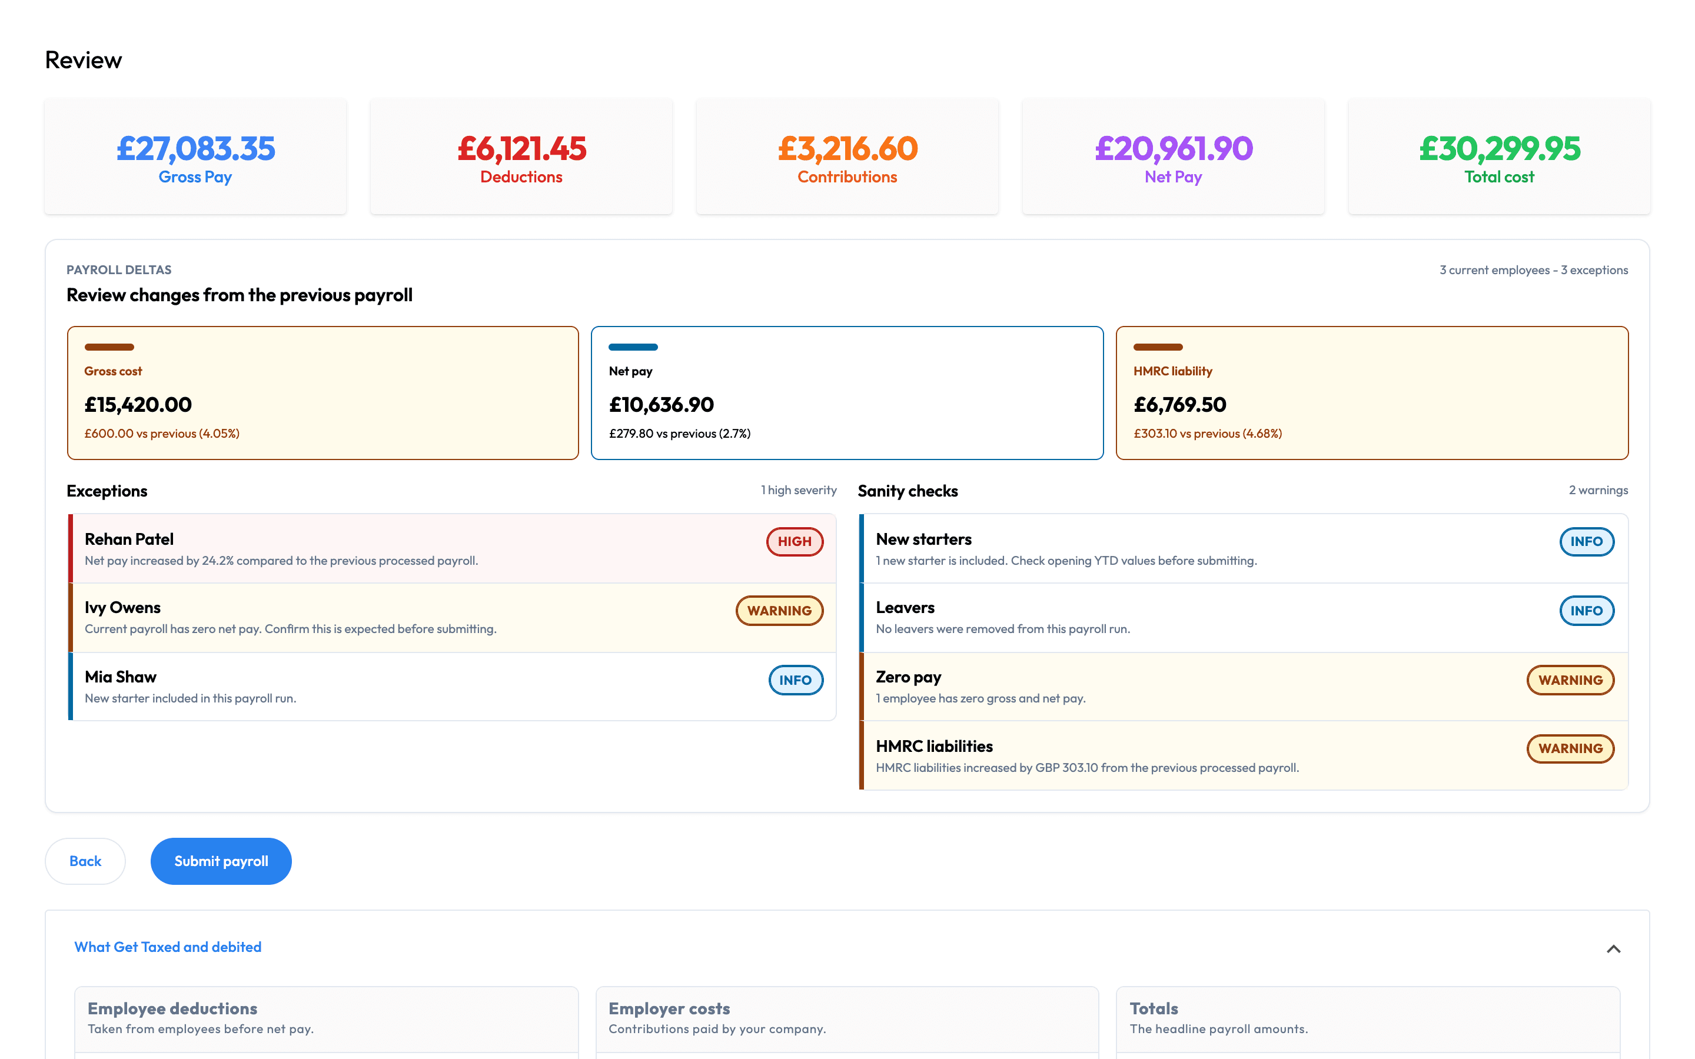Click the HMRC liabilities check title

coord(933,747)
